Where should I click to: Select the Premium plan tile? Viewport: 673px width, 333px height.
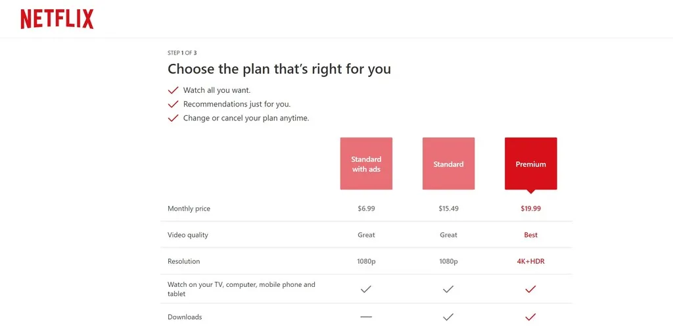[x=531, y=164]
